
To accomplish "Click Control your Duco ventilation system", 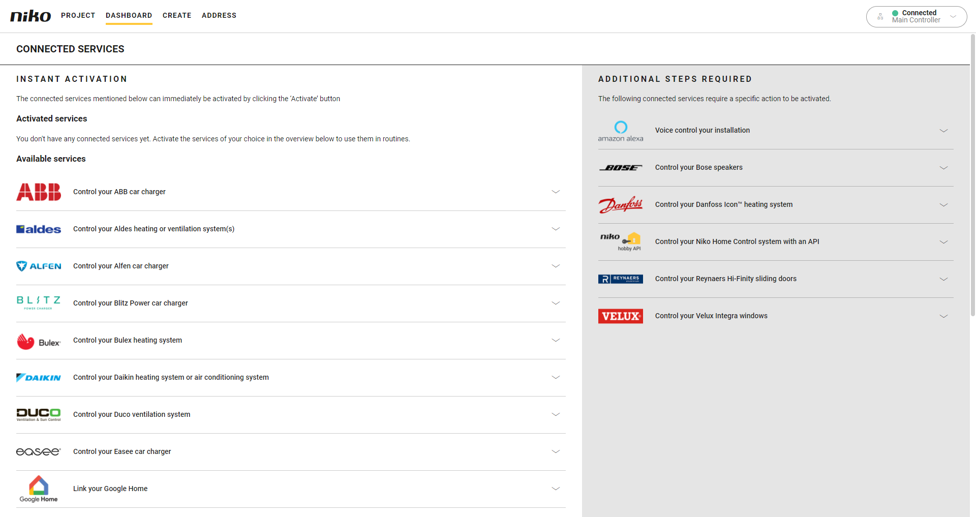I will point(132,414).
